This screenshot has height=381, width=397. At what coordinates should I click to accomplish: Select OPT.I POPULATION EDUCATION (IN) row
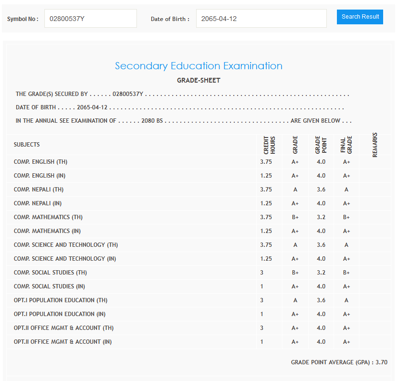60,314
